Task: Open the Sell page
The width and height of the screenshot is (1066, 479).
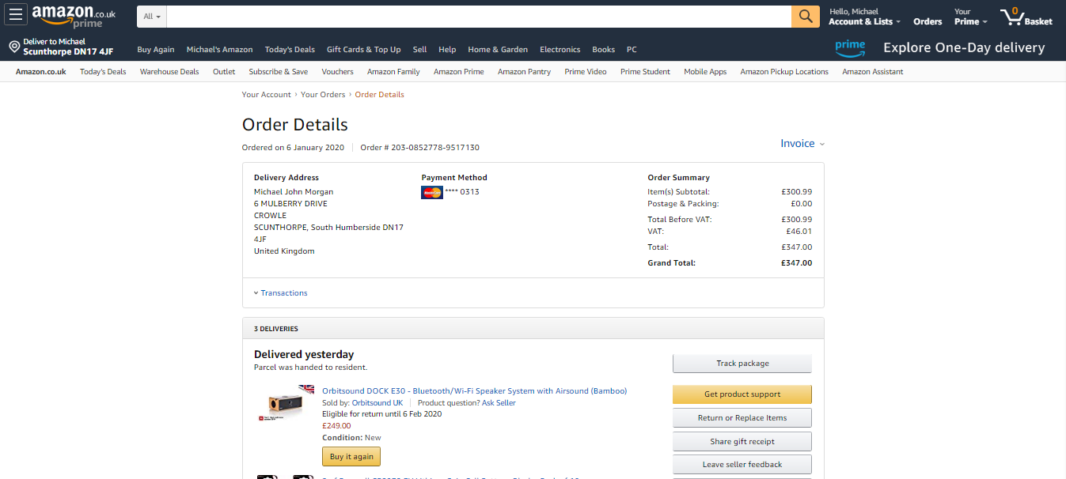Action: click(x=419, y=50)
